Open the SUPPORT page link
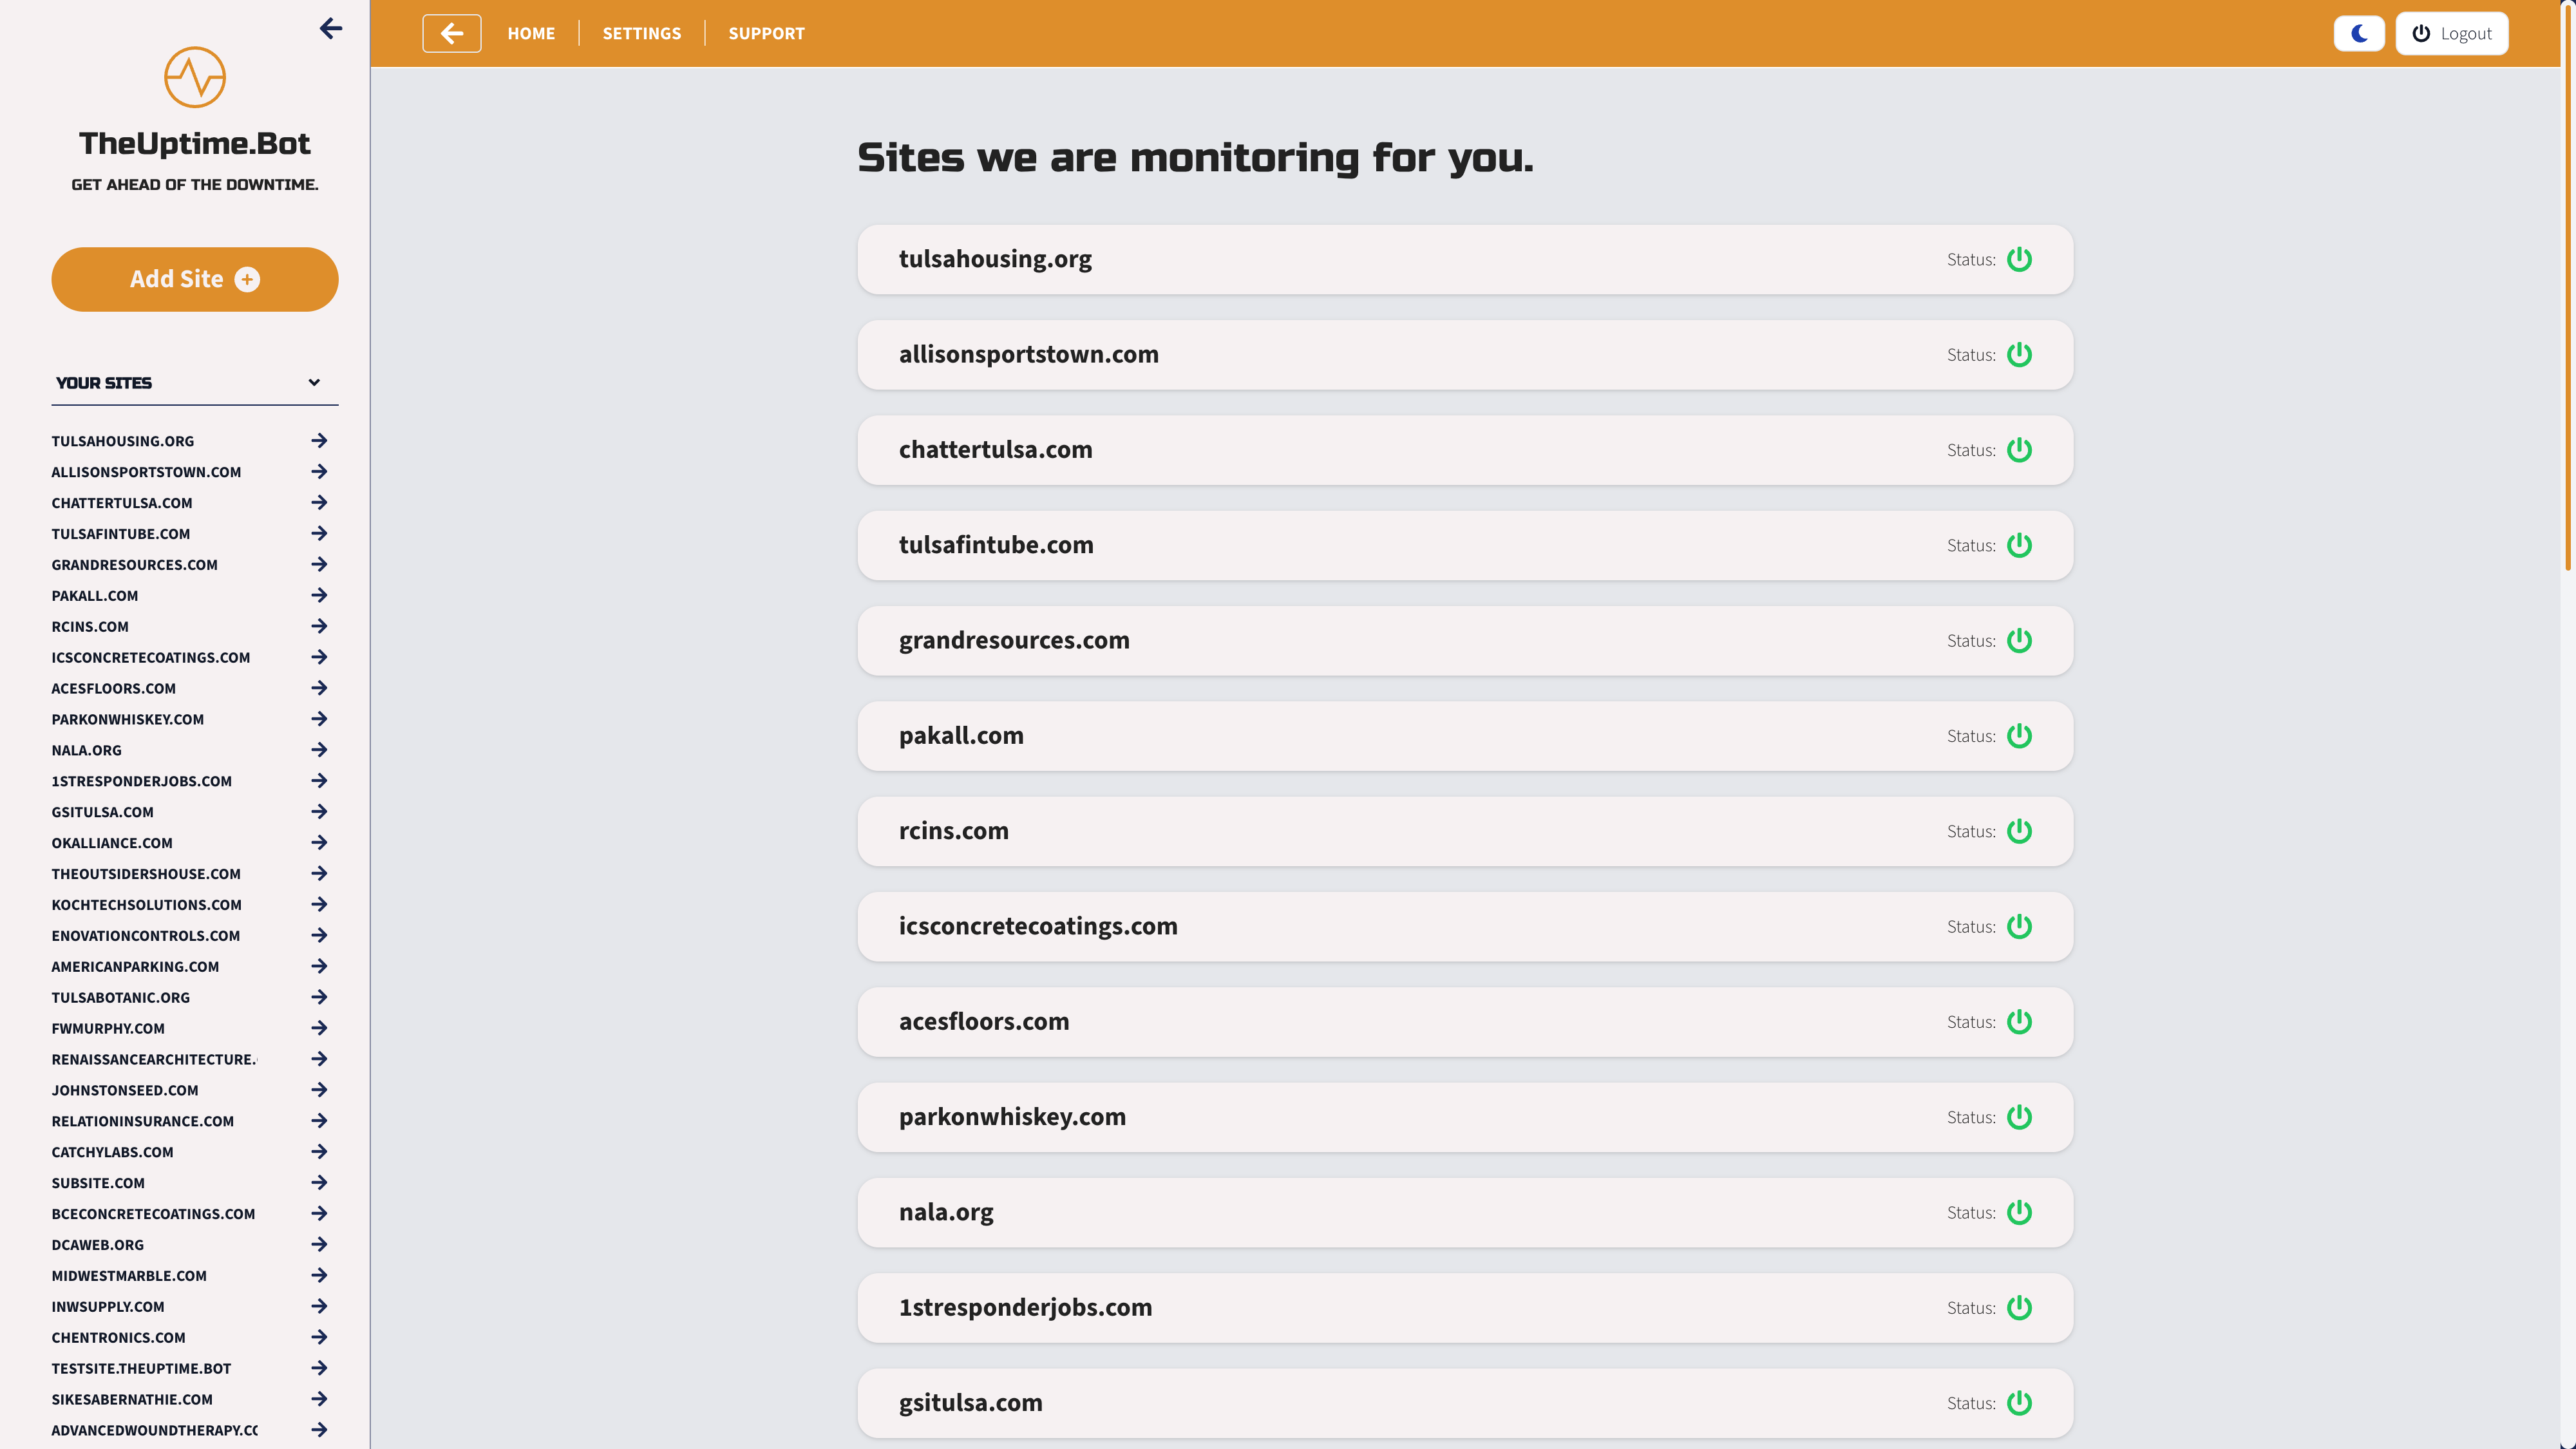The height and width of the screenshot is (1449, 2576). [766, 33]
